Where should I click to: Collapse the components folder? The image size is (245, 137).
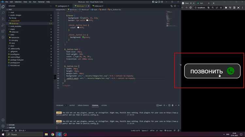(x=15, y=21)
